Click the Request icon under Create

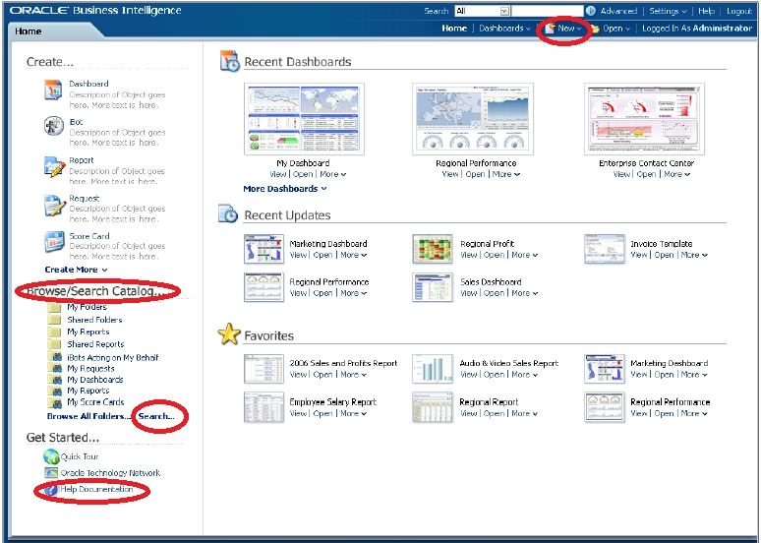pyautogui.click(x=54, y=205)
